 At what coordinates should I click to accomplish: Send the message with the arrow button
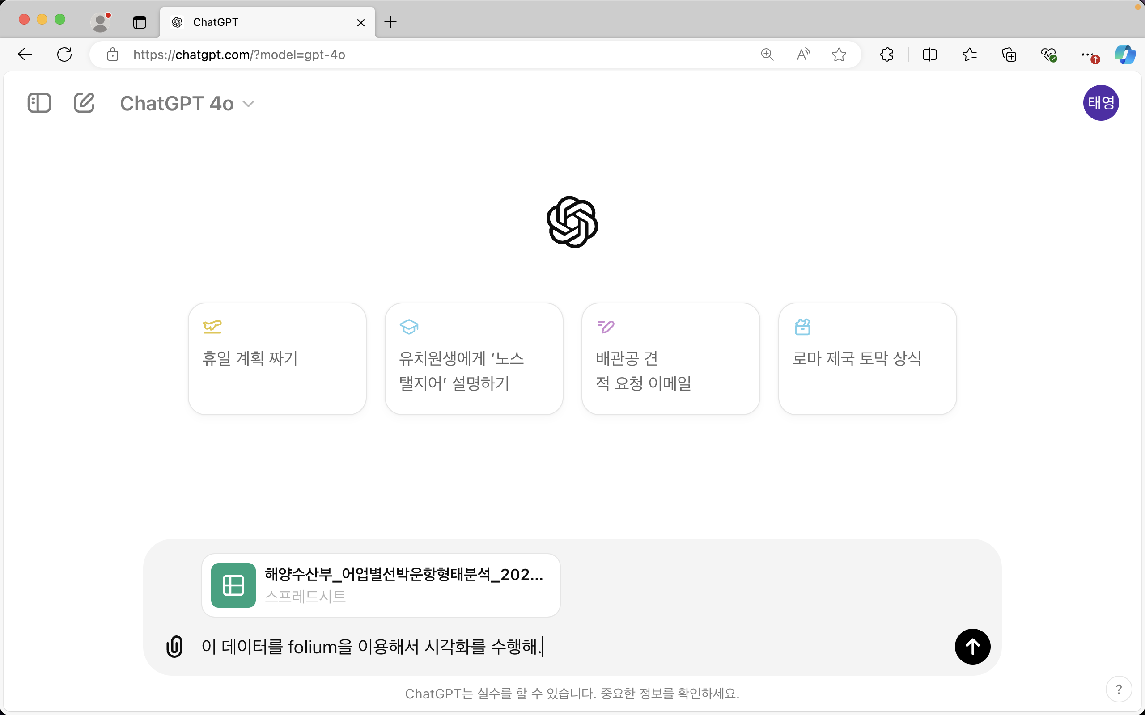click(x=972, y=647)
